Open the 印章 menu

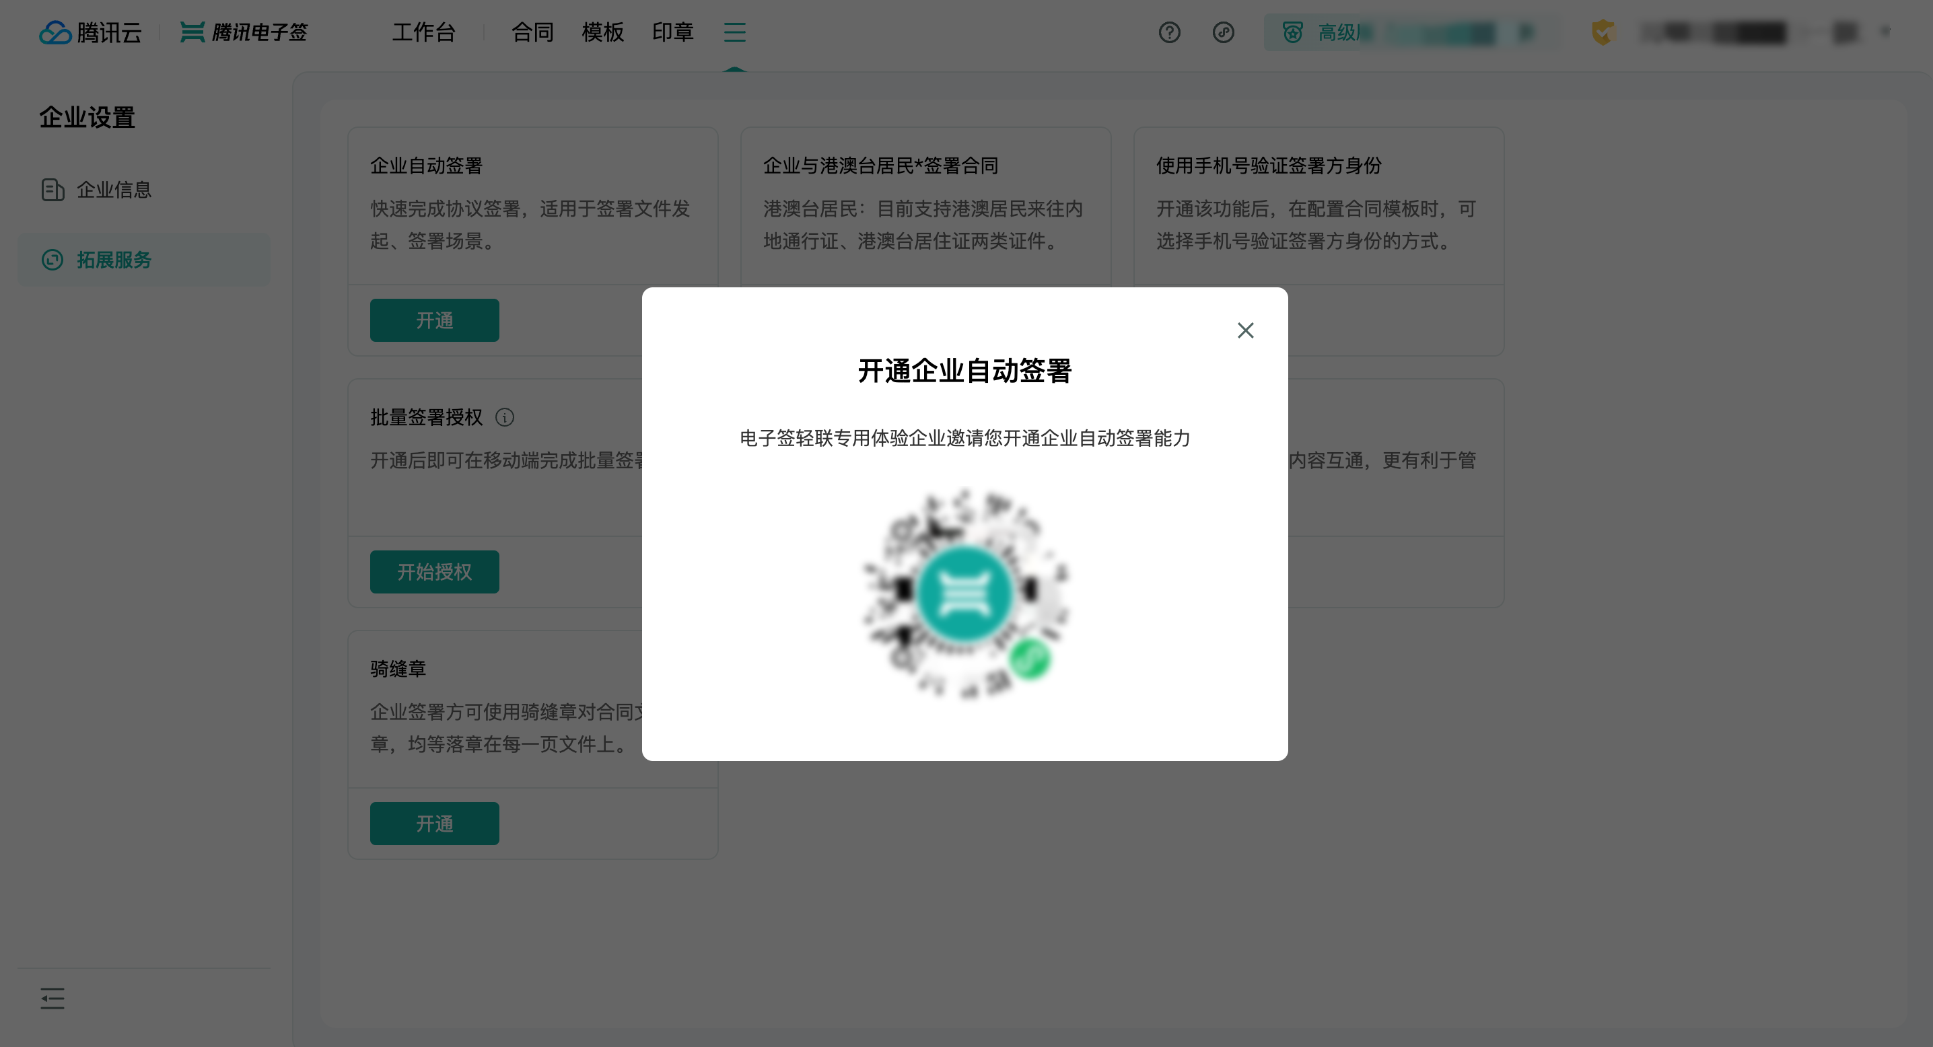coord(672,32)
